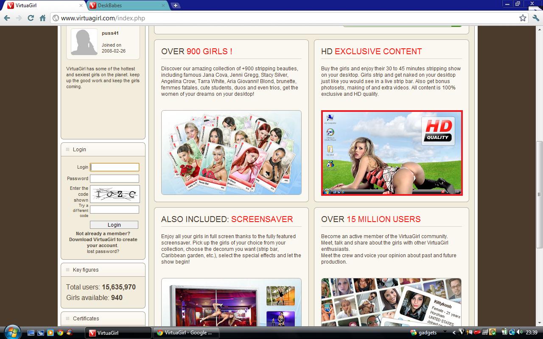Click the Login panel header icon
543x339 pixels.
(x=67, y=149)
